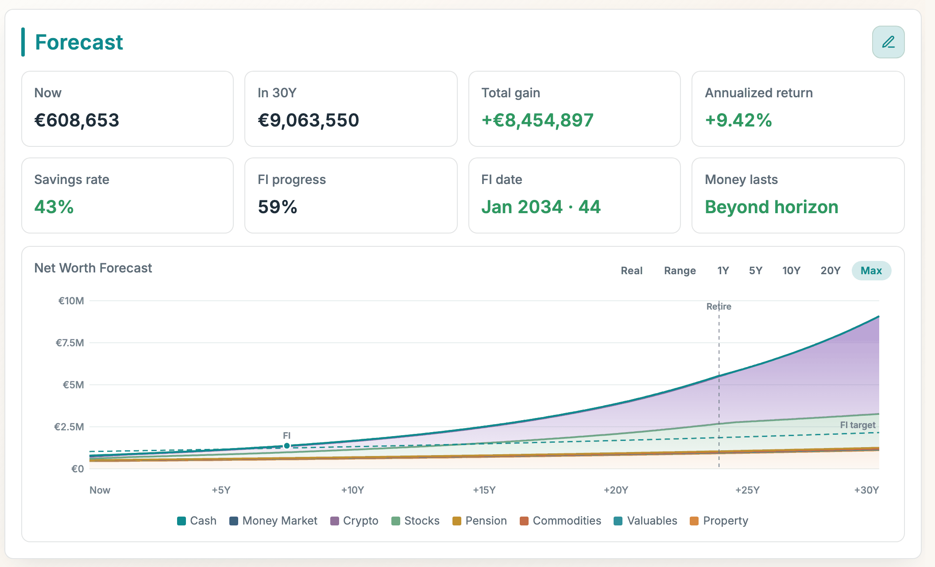Click the FI date Jan 2034 value
The image size is (935, 567).
(541, 207)
